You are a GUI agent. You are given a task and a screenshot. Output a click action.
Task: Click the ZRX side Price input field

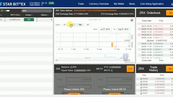(78, 79)
